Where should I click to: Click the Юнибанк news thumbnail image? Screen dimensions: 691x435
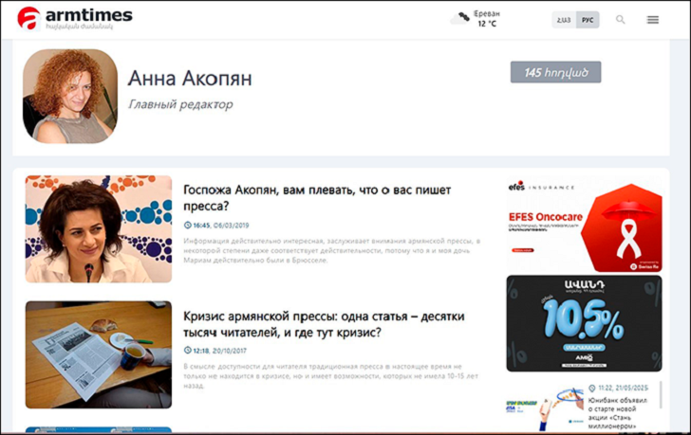coord(541,408)
